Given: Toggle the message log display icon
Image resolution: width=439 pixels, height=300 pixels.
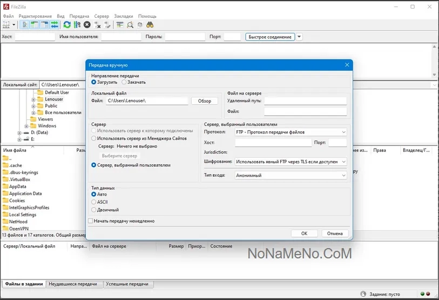Looking at the screenshot, I should [24, 25].
